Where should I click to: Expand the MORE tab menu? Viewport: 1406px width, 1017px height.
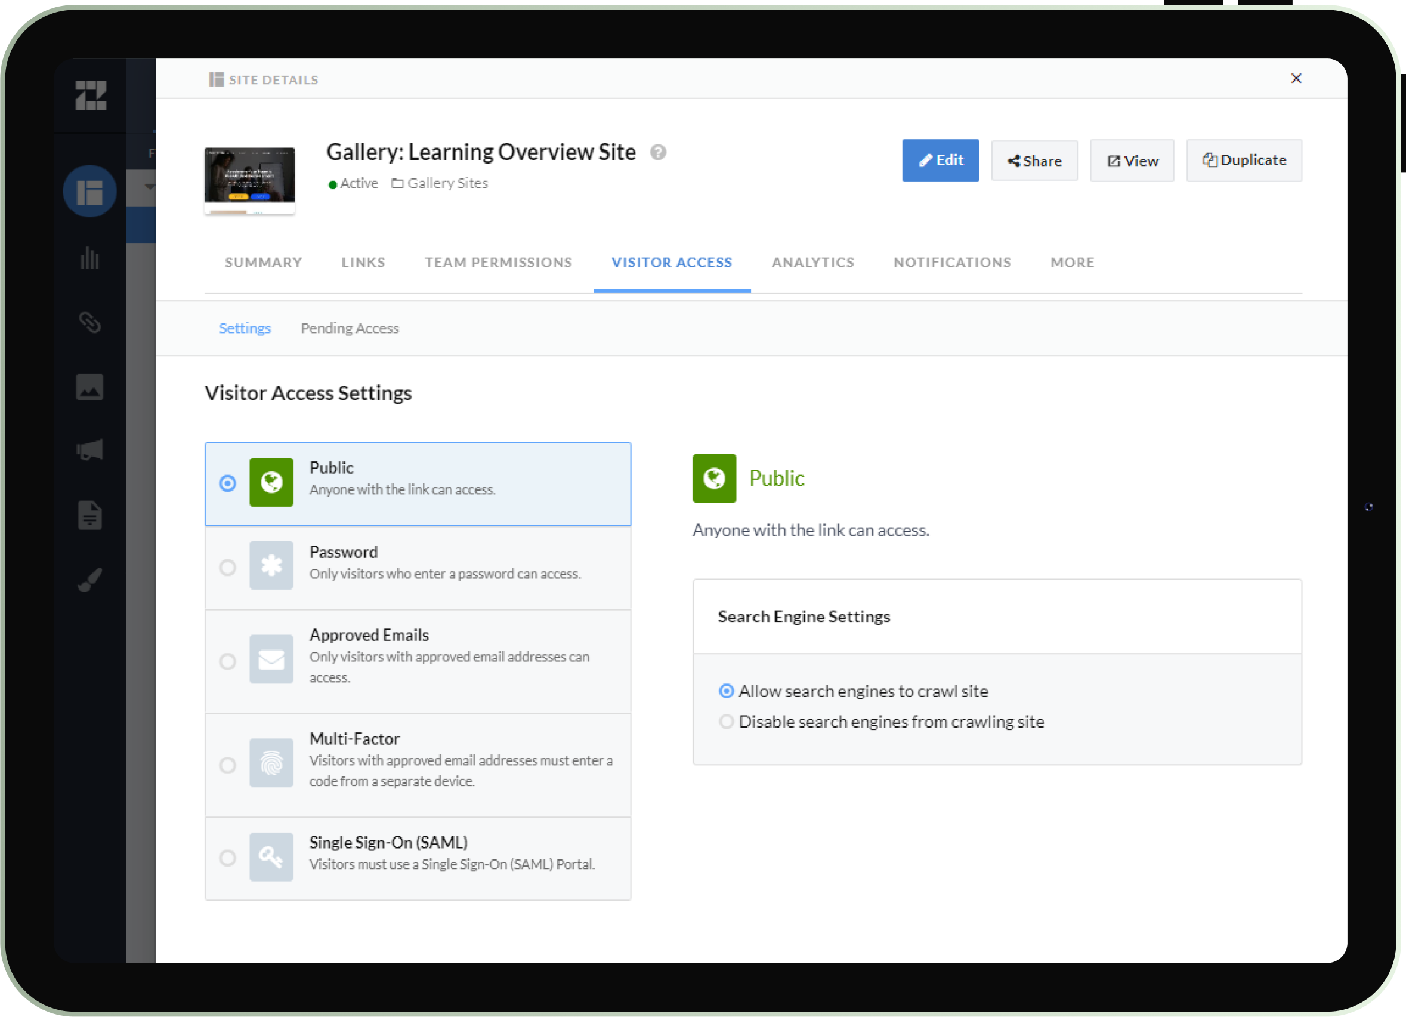coord(1072,263)
